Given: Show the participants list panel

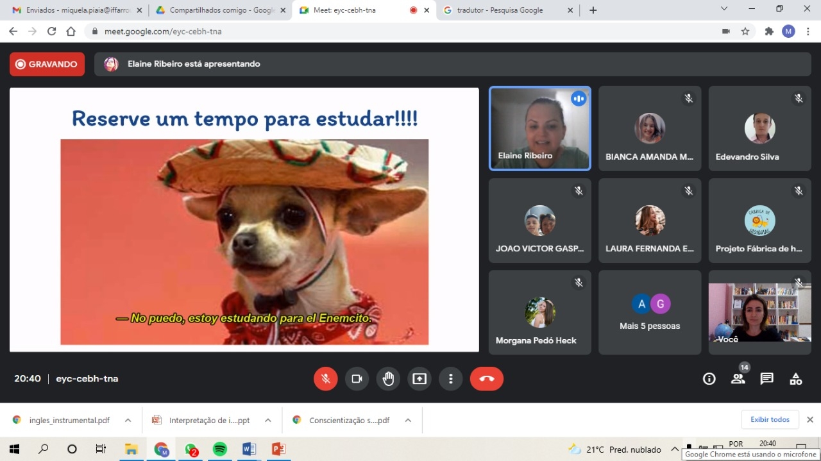Looking at the screenshot, I should point(738,379).
